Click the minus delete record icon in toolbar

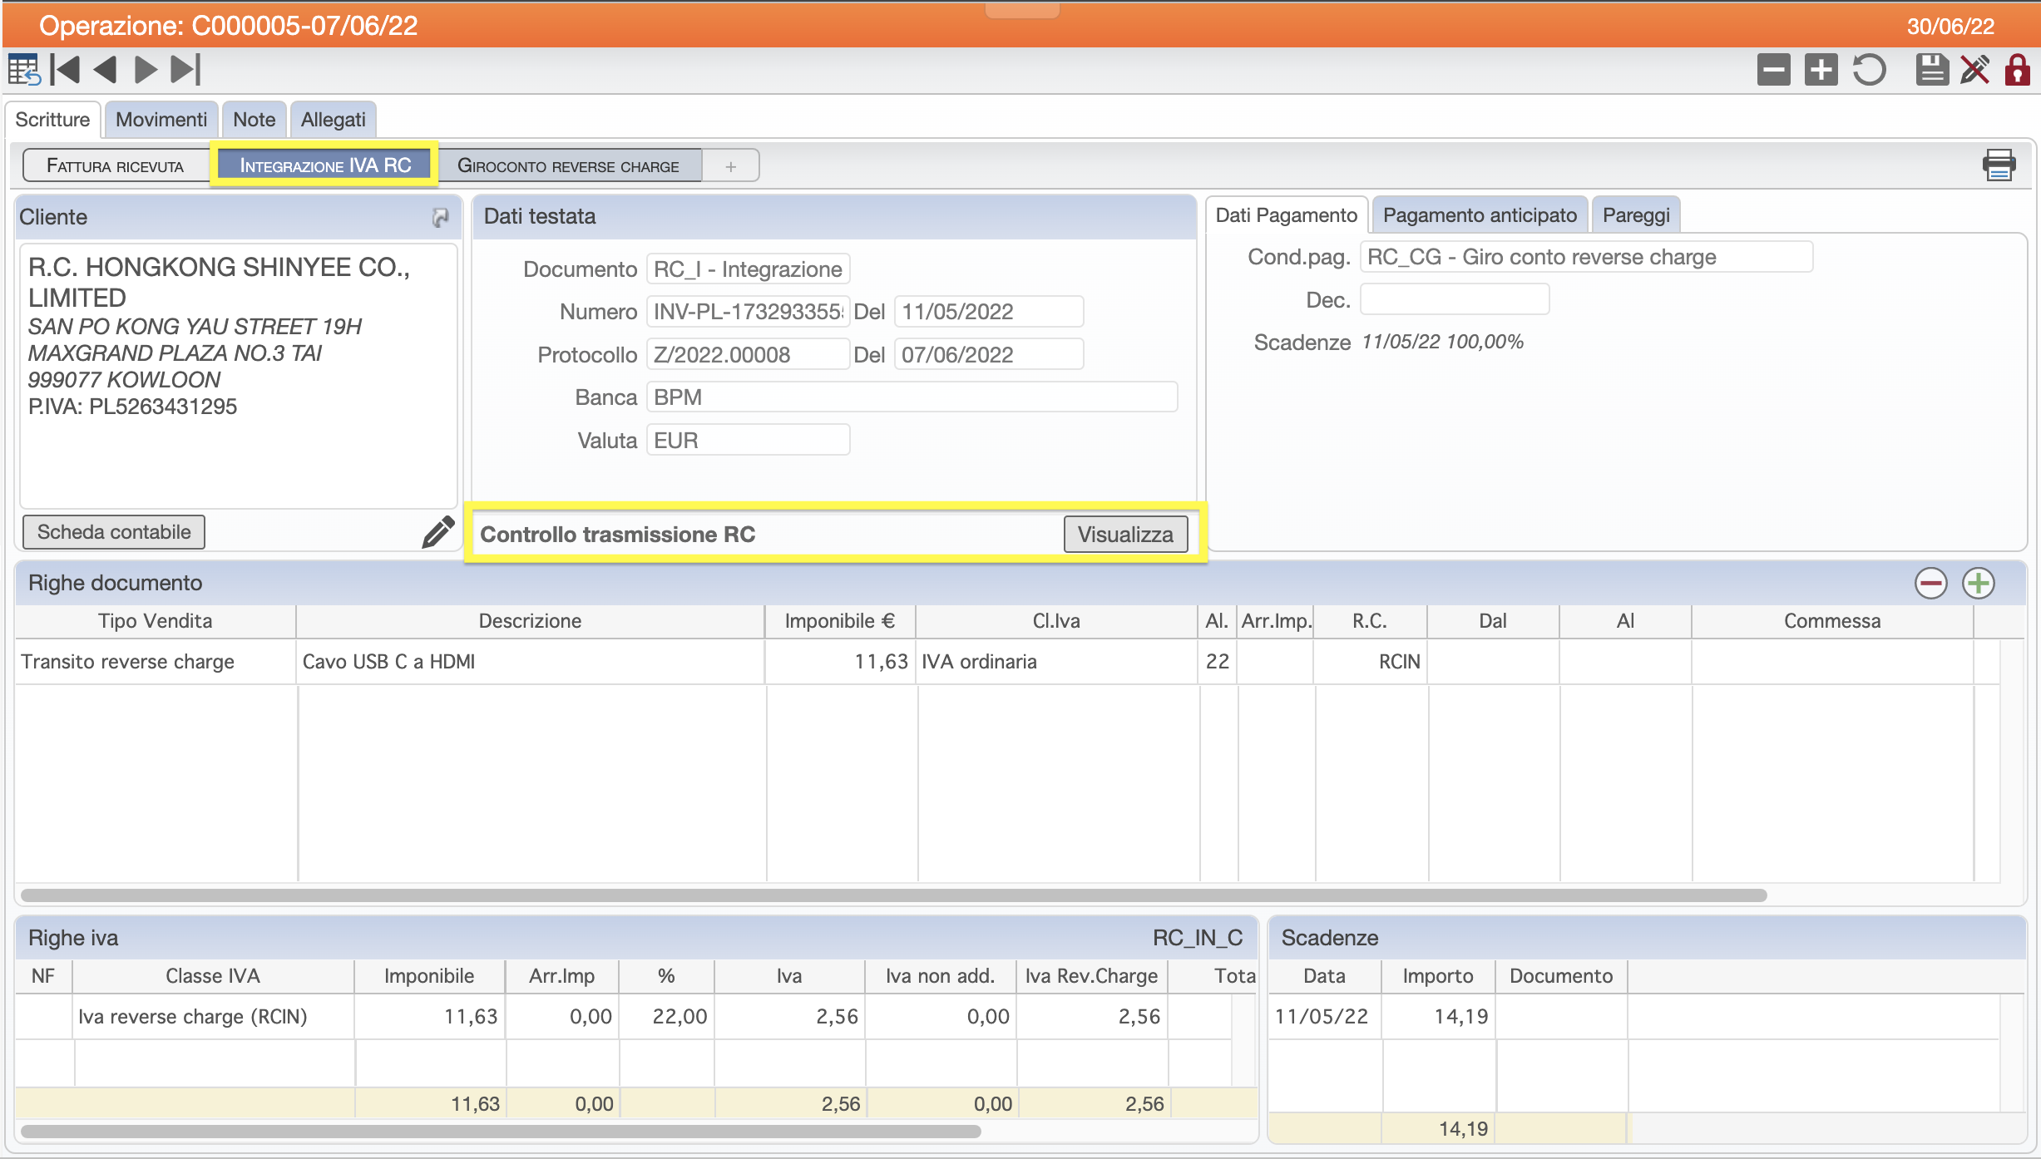click(x=1773, y=70)
